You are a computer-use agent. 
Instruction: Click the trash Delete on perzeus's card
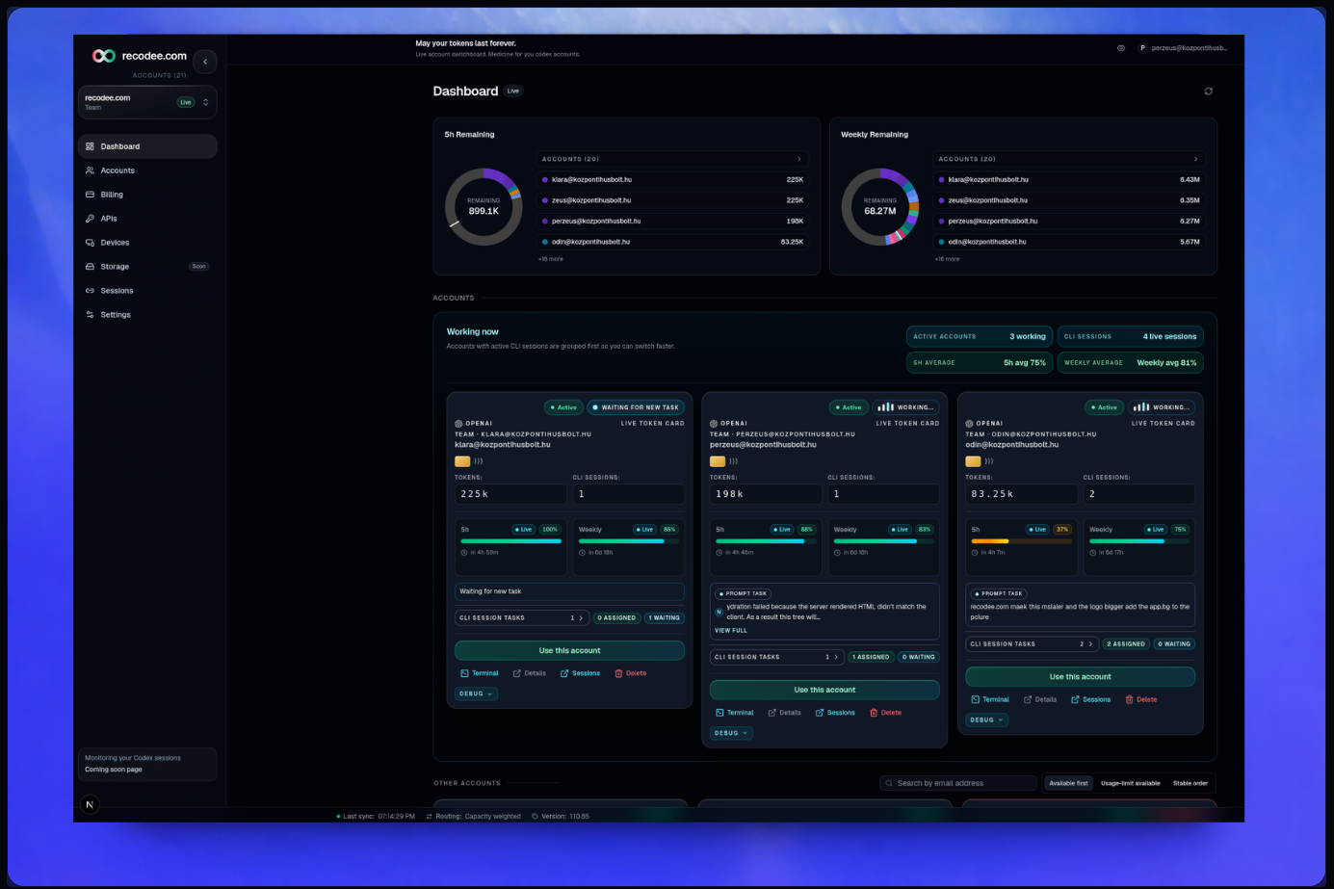click(x=886, y=713)
